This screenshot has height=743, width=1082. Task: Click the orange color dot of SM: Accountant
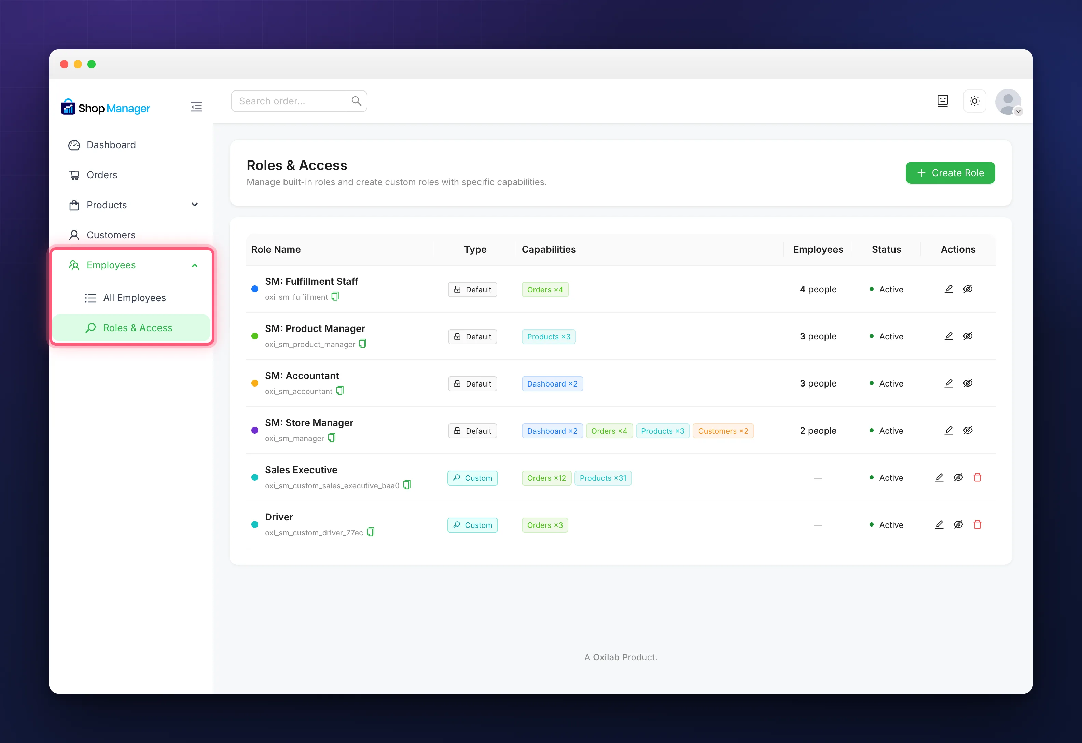click(255, 383)
